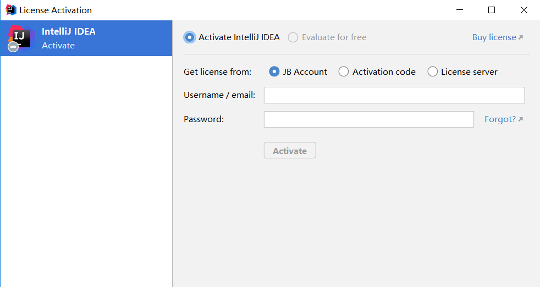Click the external arrow icon beside Buy license

521,37
